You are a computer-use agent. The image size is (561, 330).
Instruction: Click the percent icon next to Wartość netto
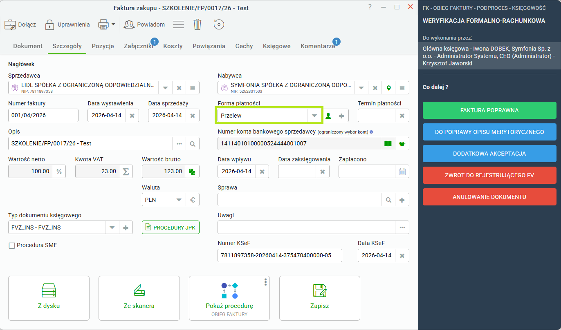click(59, 172)
